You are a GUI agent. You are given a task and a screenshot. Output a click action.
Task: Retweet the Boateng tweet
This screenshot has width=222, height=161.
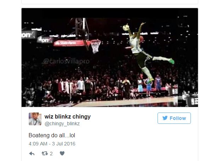click(x=45, y=153)
